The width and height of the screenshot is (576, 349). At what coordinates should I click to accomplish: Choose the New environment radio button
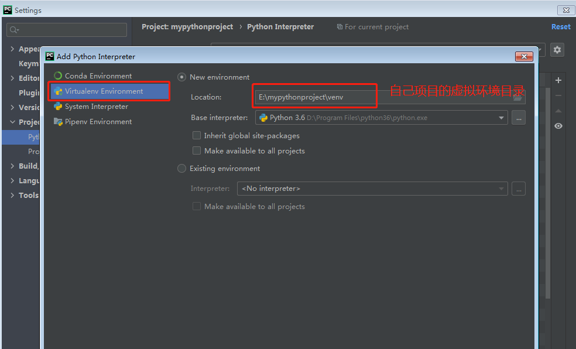click(x=181, y=77)
